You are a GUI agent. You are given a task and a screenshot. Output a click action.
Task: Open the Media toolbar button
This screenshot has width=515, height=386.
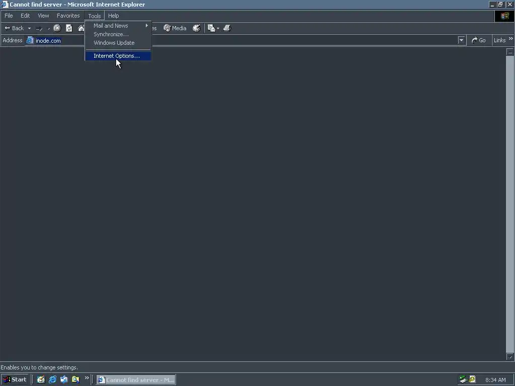coord(175,28)
